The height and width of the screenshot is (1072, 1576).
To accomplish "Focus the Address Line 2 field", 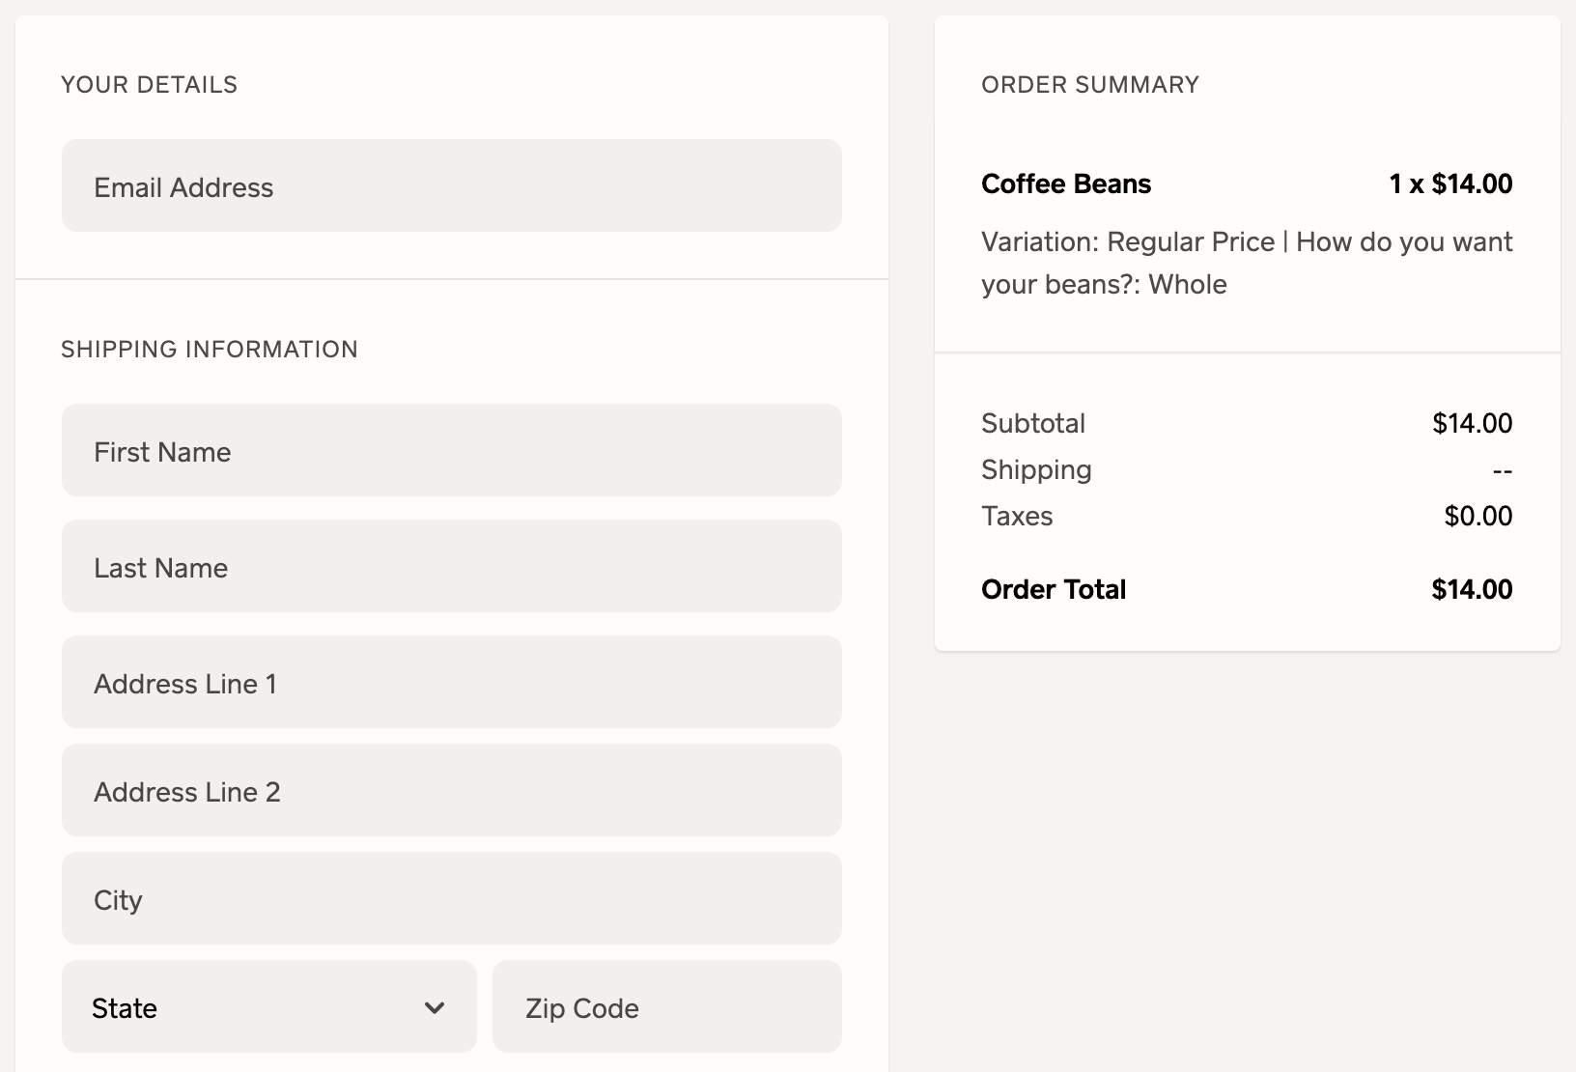I will point(451,791).
